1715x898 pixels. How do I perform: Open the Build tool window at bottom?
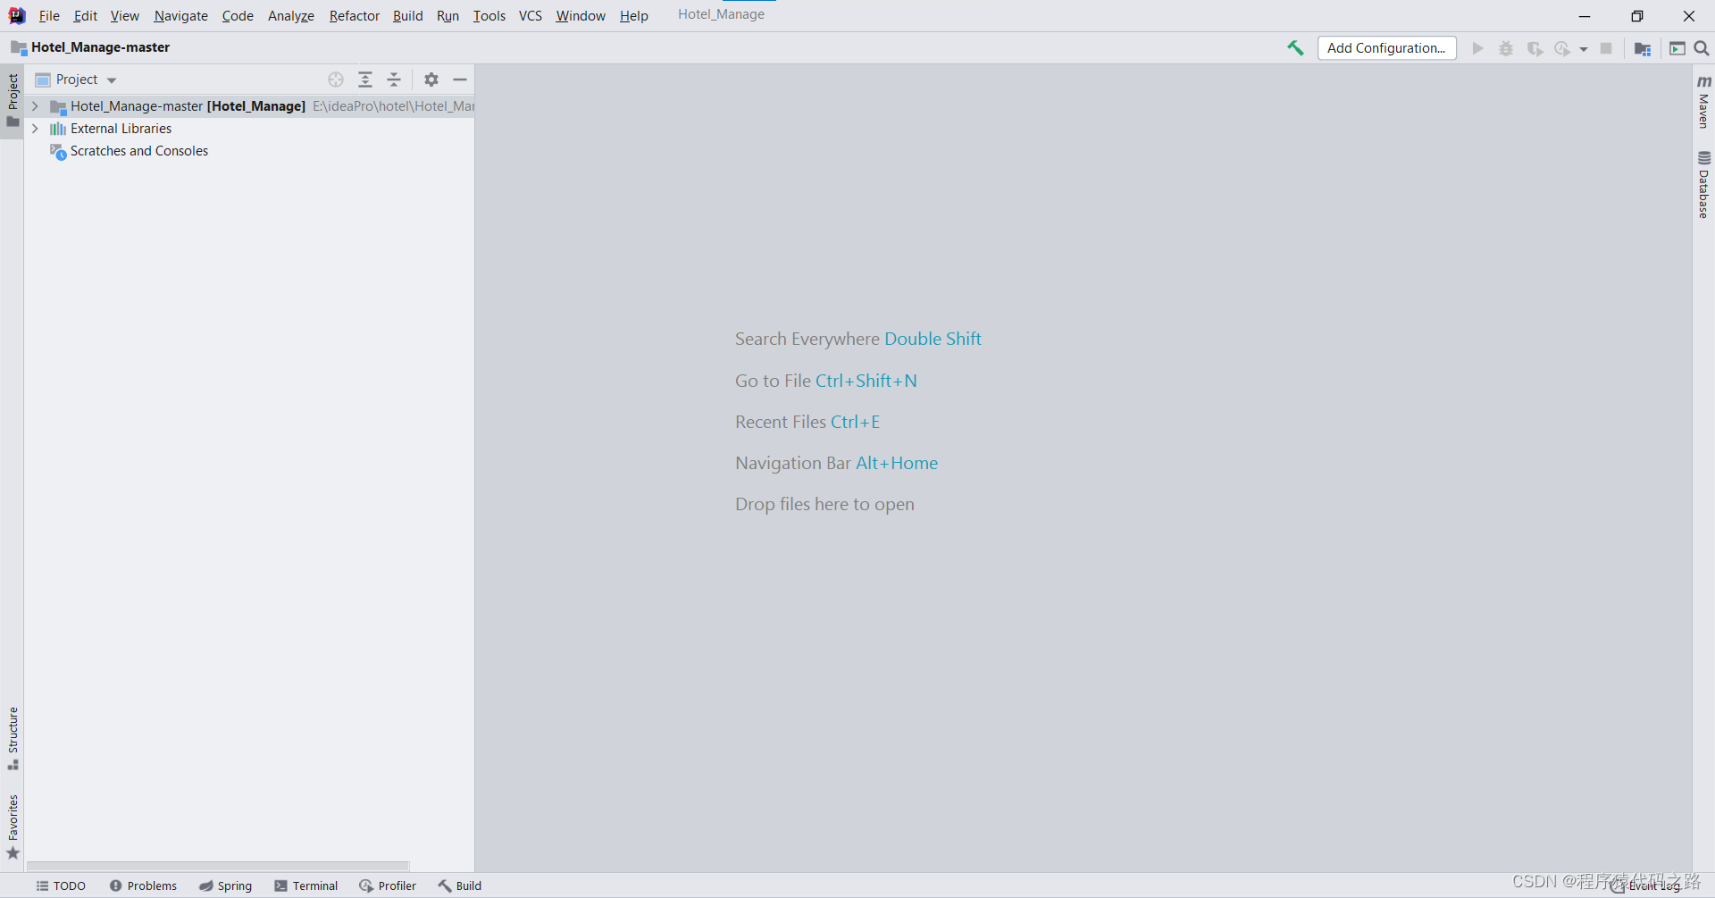460,885
